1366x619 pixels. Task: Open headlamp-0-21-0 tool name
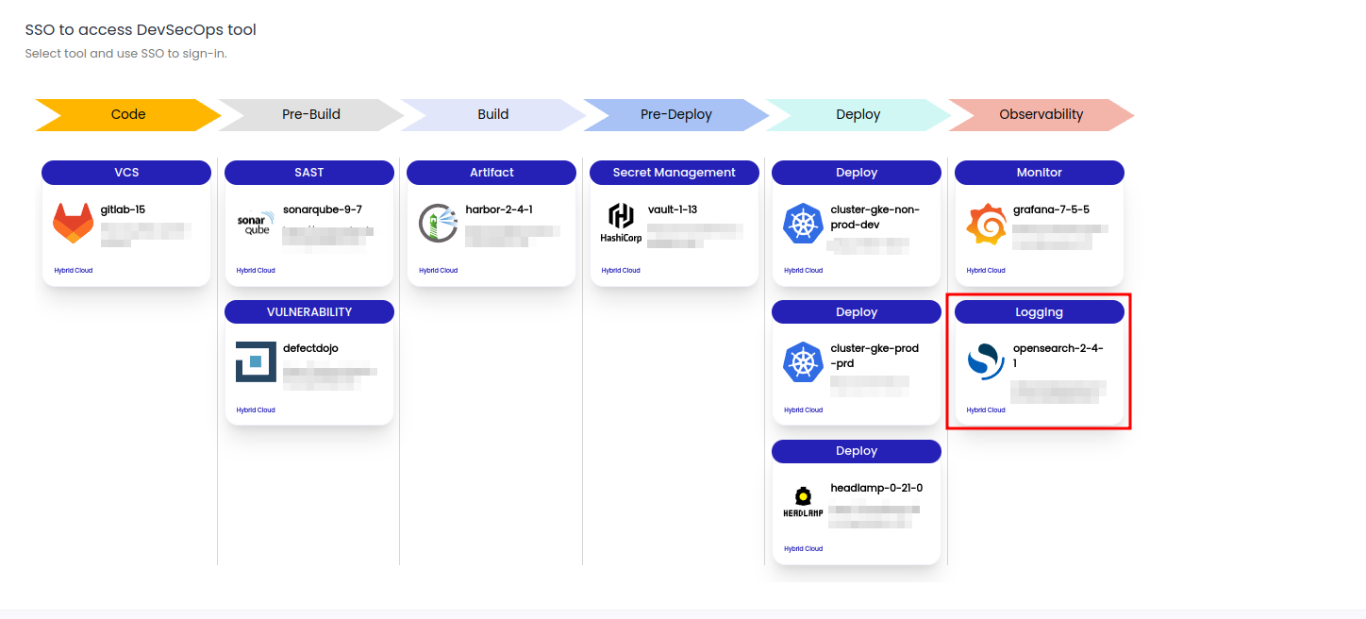876,488
